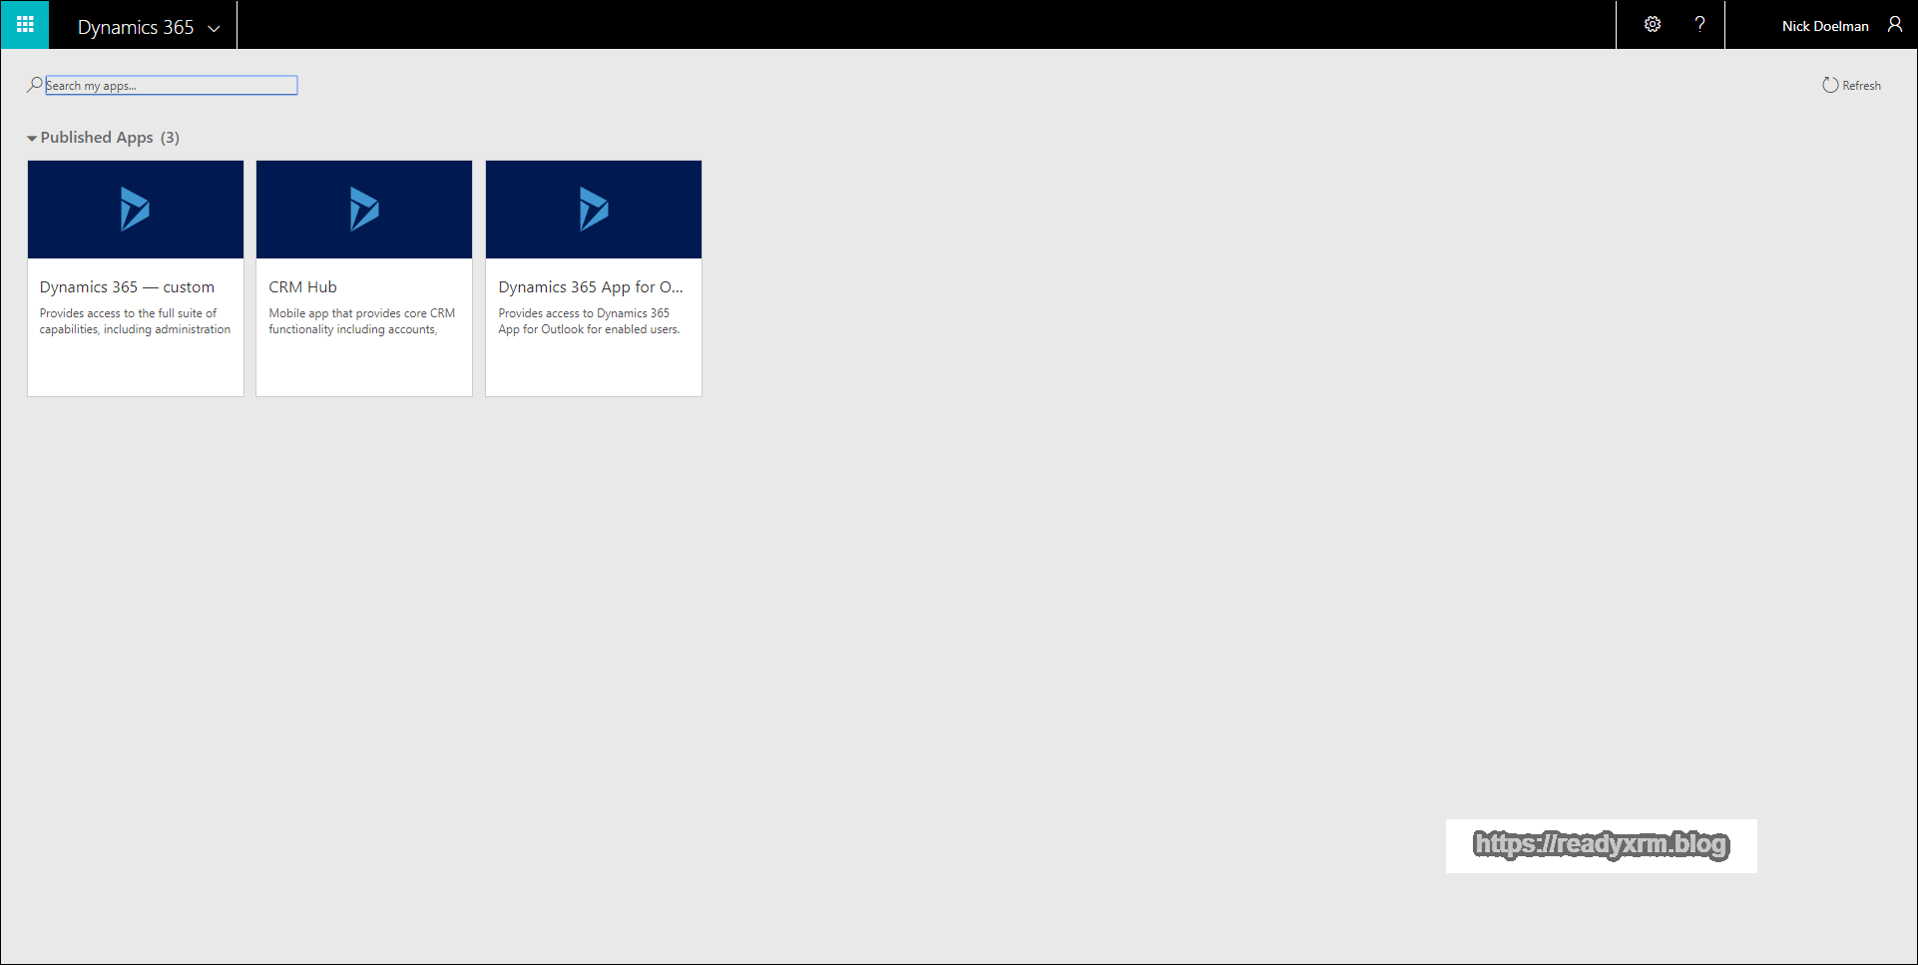Viewport: 1918px width, 965px height.
Task: Click the help question mark icon
Action: click(1699, 24)
